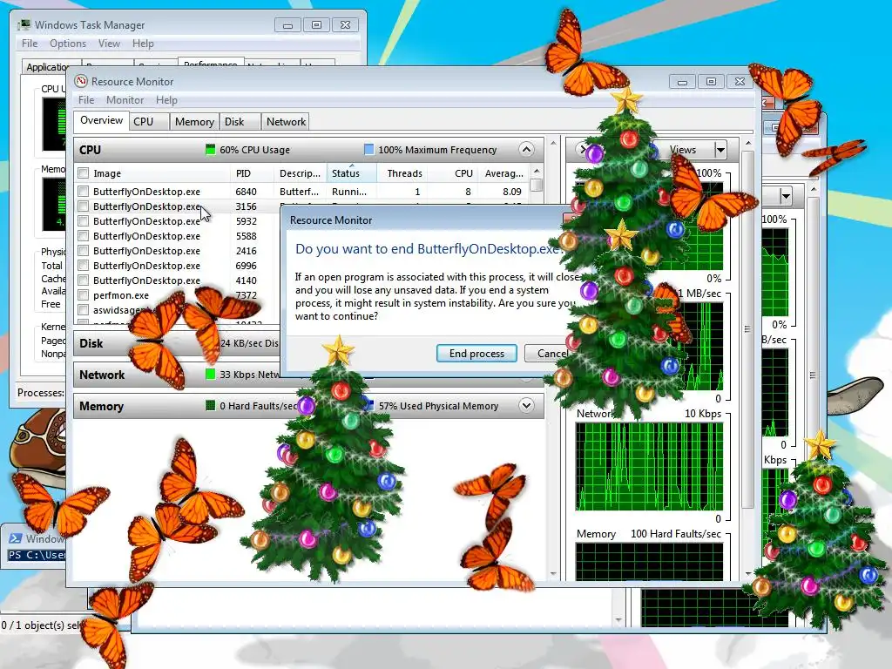Open Resource Monitor Monitor menu
This screenshot has height=669, width=892.
pyautogui.click(x=125, y=100)
